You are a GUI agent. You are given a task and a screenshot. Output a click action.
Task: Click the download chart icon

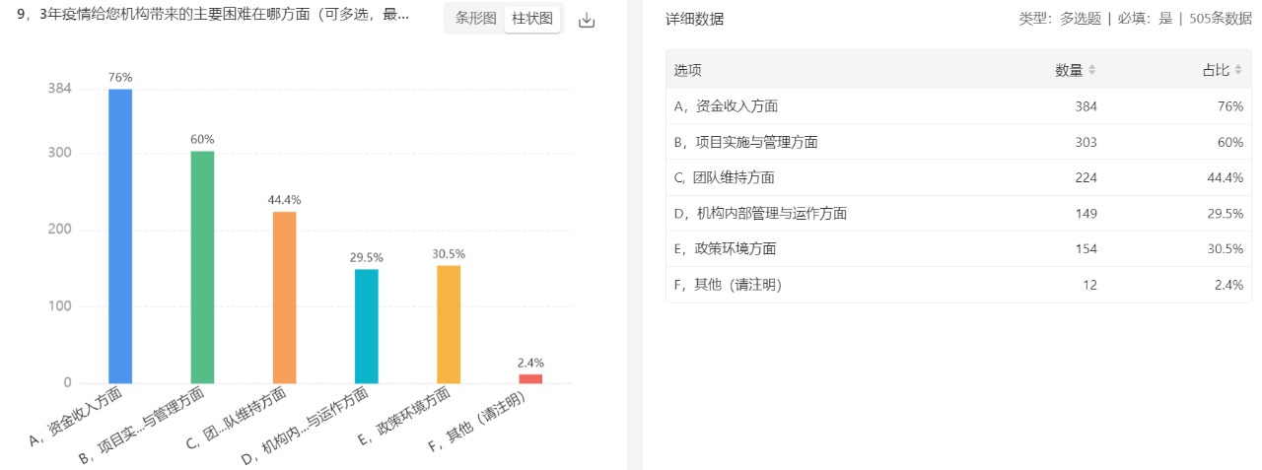click(587, 20)
